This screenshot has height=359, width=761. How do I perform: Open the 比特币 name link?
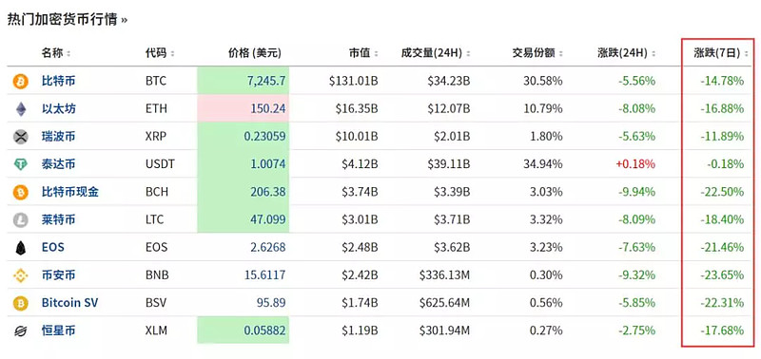point(59,81)
